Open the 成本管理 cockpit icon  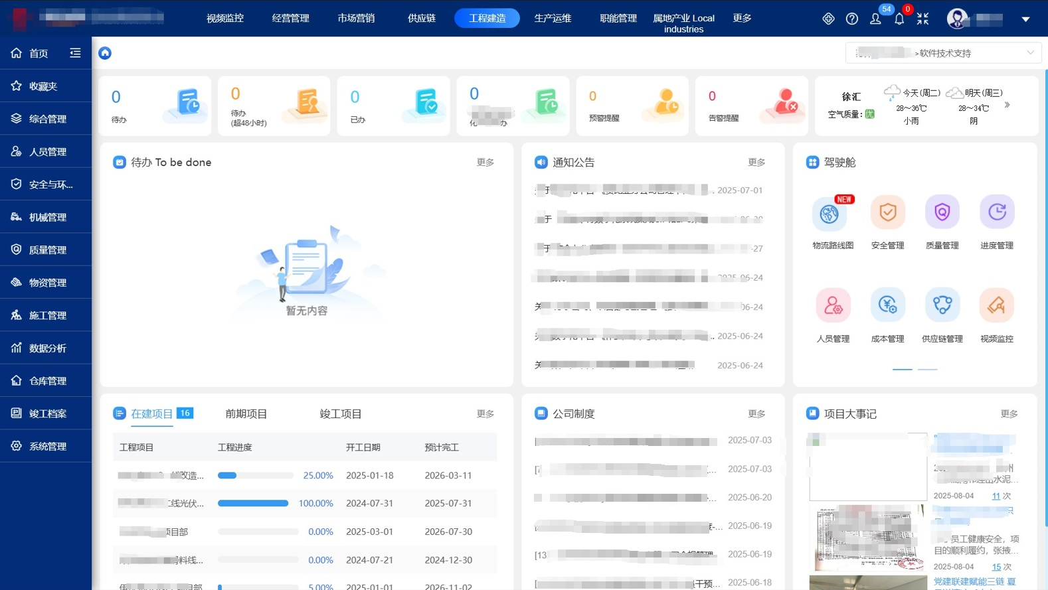point(887,305)
